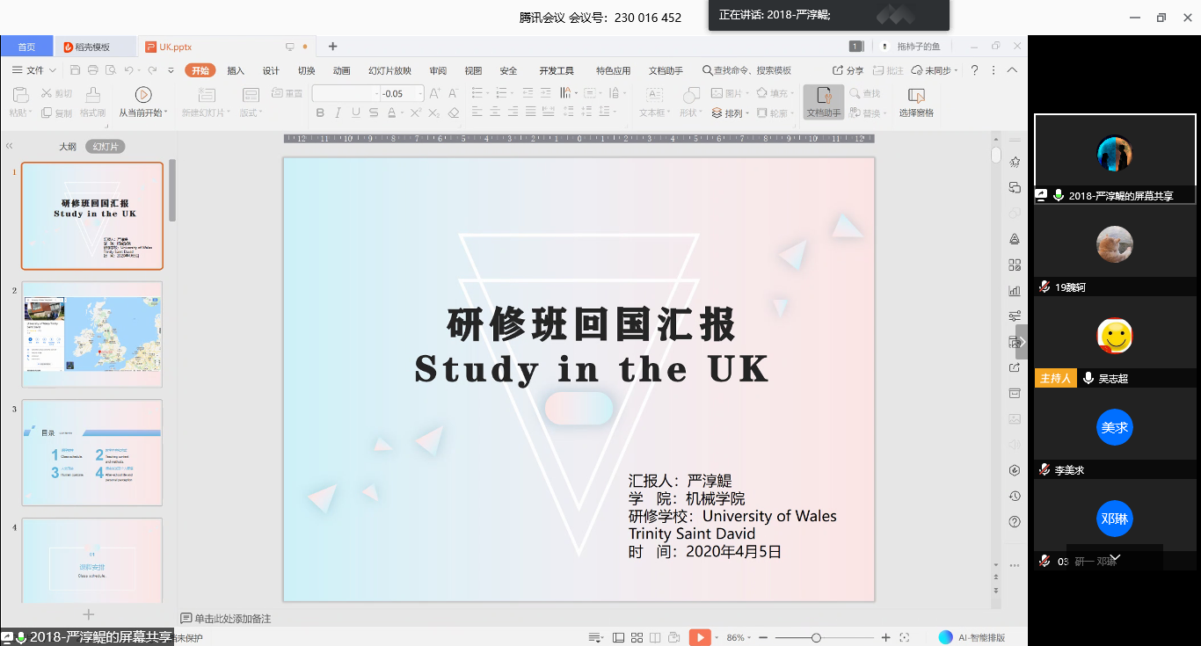Toggle underline text formatting

355,113
